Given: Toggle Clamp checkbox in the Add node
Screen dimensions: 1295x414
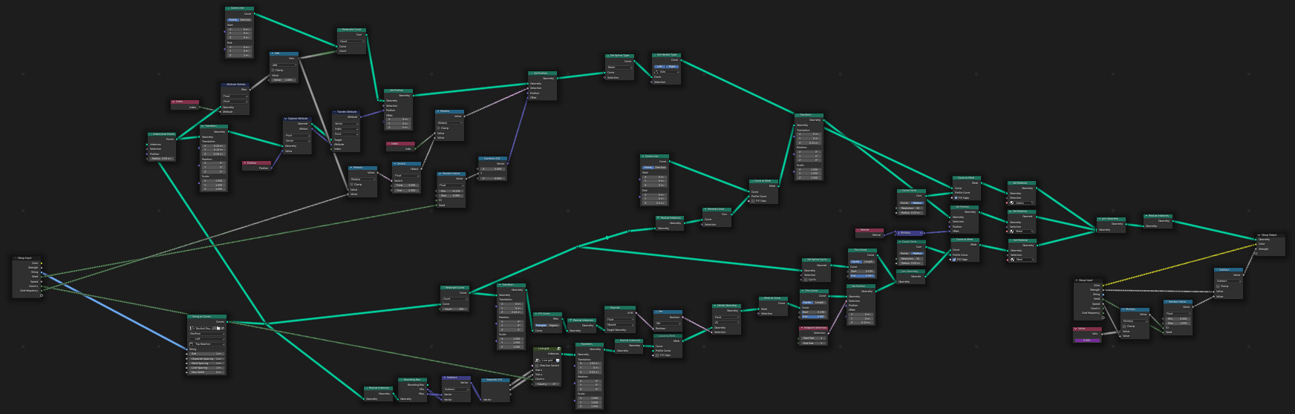Looking at the screenshot, I should click(x=273, y=70).
